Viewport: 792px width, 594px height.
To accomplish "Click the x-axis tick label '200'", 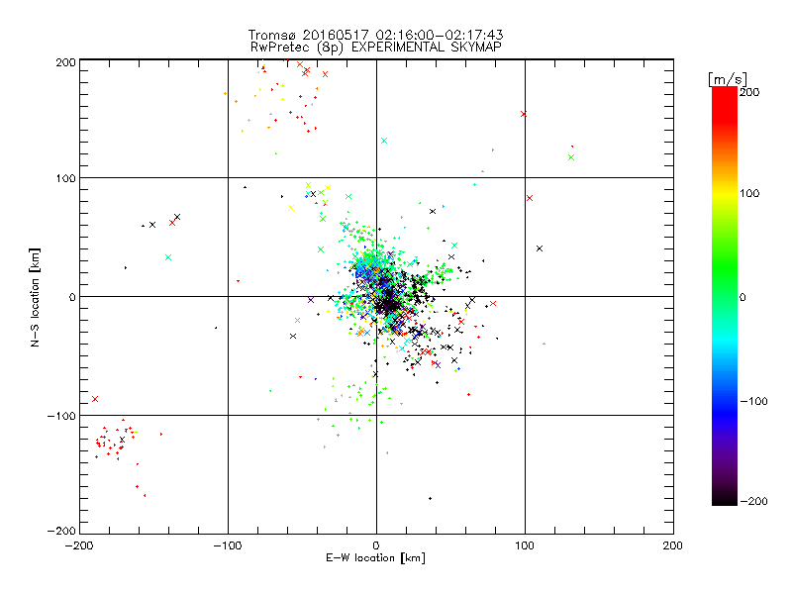I will pyautogui.click(x=673, y=545).
